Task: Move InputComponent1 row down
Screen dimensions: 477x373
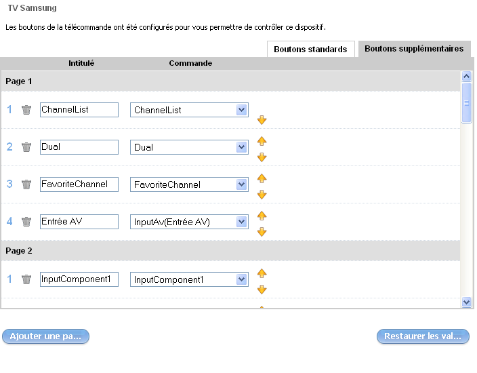Action: click(x=262, y=290)
